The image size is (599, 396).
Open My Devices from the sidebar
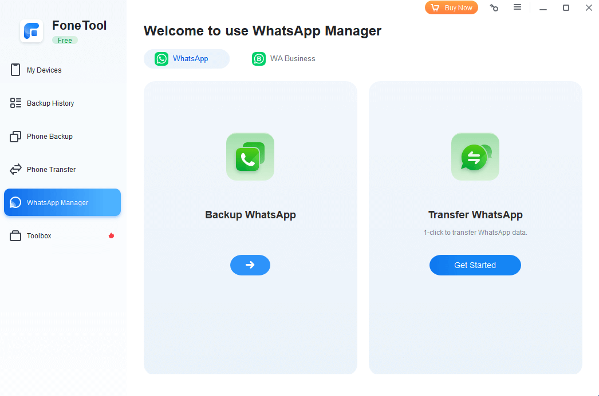[x=44, y=70]
